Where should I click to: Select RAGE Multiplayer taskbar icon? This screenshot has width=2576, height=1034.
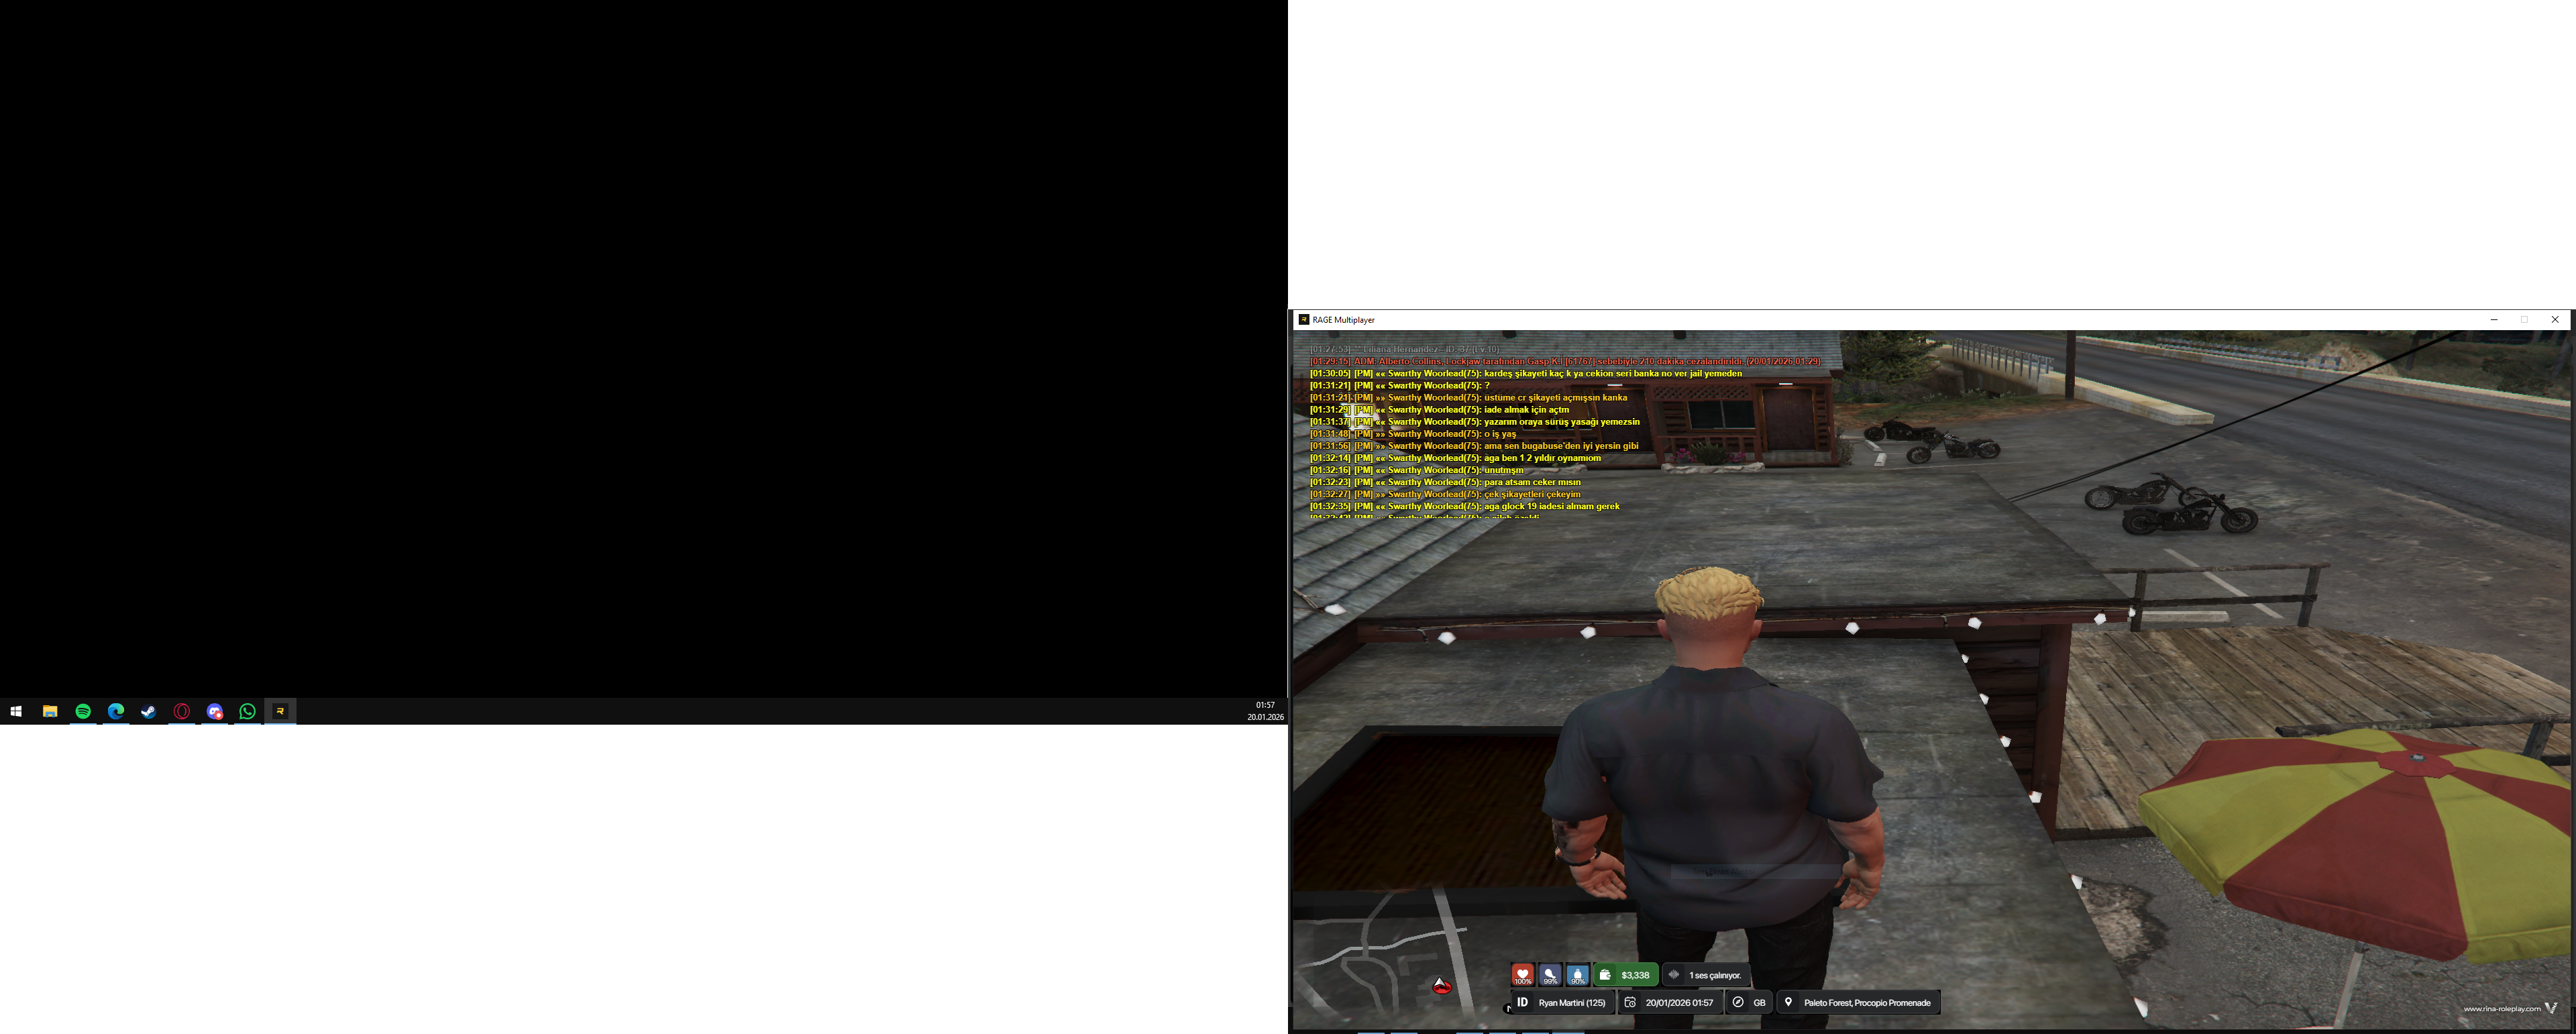[x=280, y=711]
